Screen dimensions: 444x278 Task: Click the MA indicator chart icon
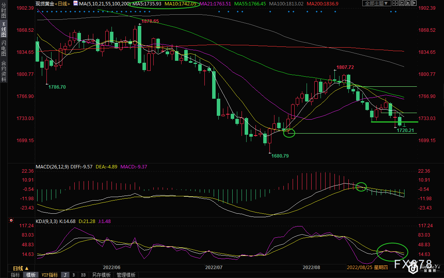click(x=75, y=3)
